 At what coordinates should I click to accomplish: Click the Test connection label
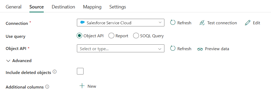click(x=222, y=23)
